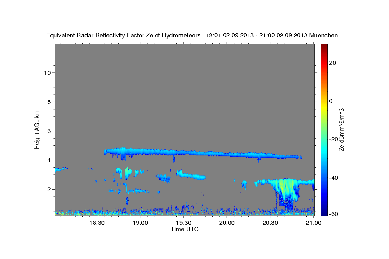The image size is (389, 259).
Task: Click the height tick label 10
Action: (x=47, y=73)
